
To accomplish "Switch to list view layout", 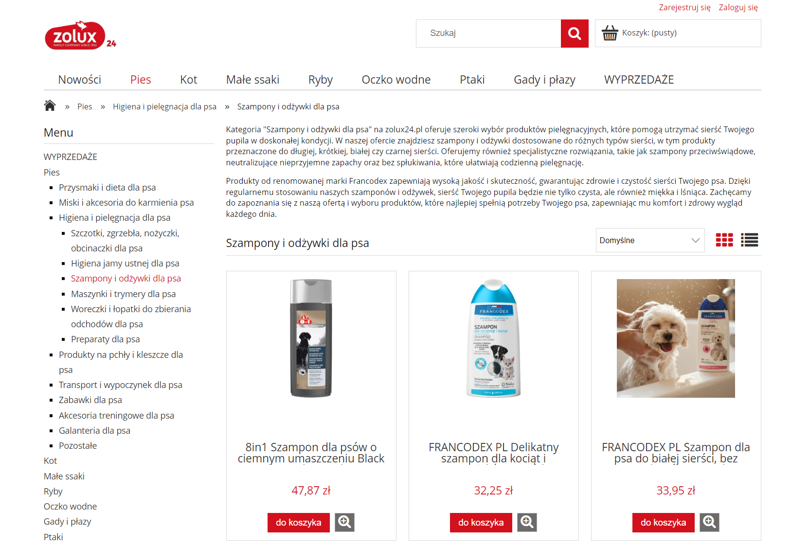I will (x=750, y=240).
